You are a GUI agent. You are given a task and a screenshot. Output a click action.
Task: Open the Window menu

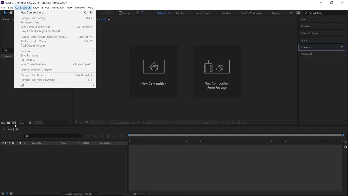tap(80, 8)
